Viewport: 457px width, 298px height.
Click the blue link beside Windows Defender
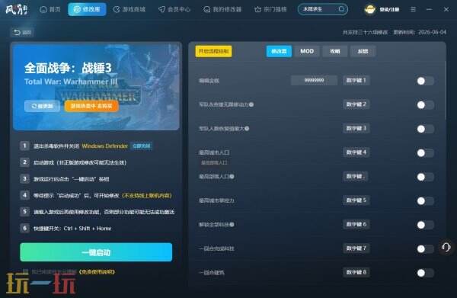pyautogui.click(x=142, y=146)
